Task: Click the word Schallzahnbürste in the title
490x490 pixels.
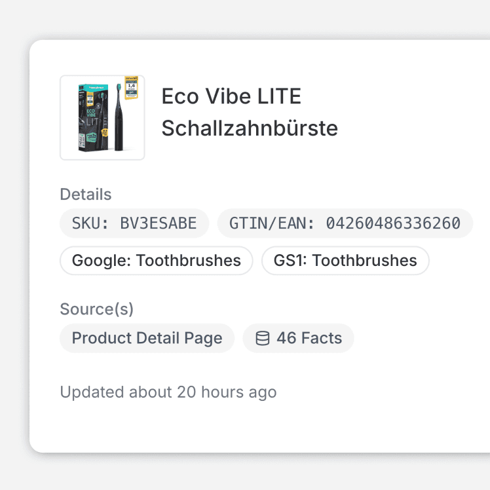Action: tap(250, 128)
